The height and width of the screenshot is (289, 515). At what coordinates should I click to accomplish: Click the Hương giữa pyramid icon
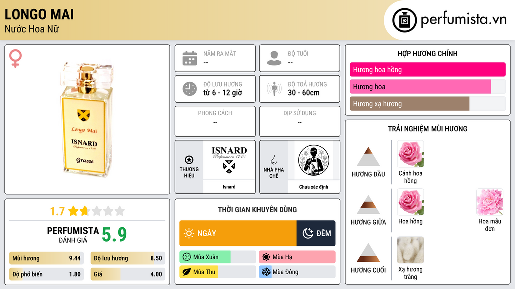point(368,205)
